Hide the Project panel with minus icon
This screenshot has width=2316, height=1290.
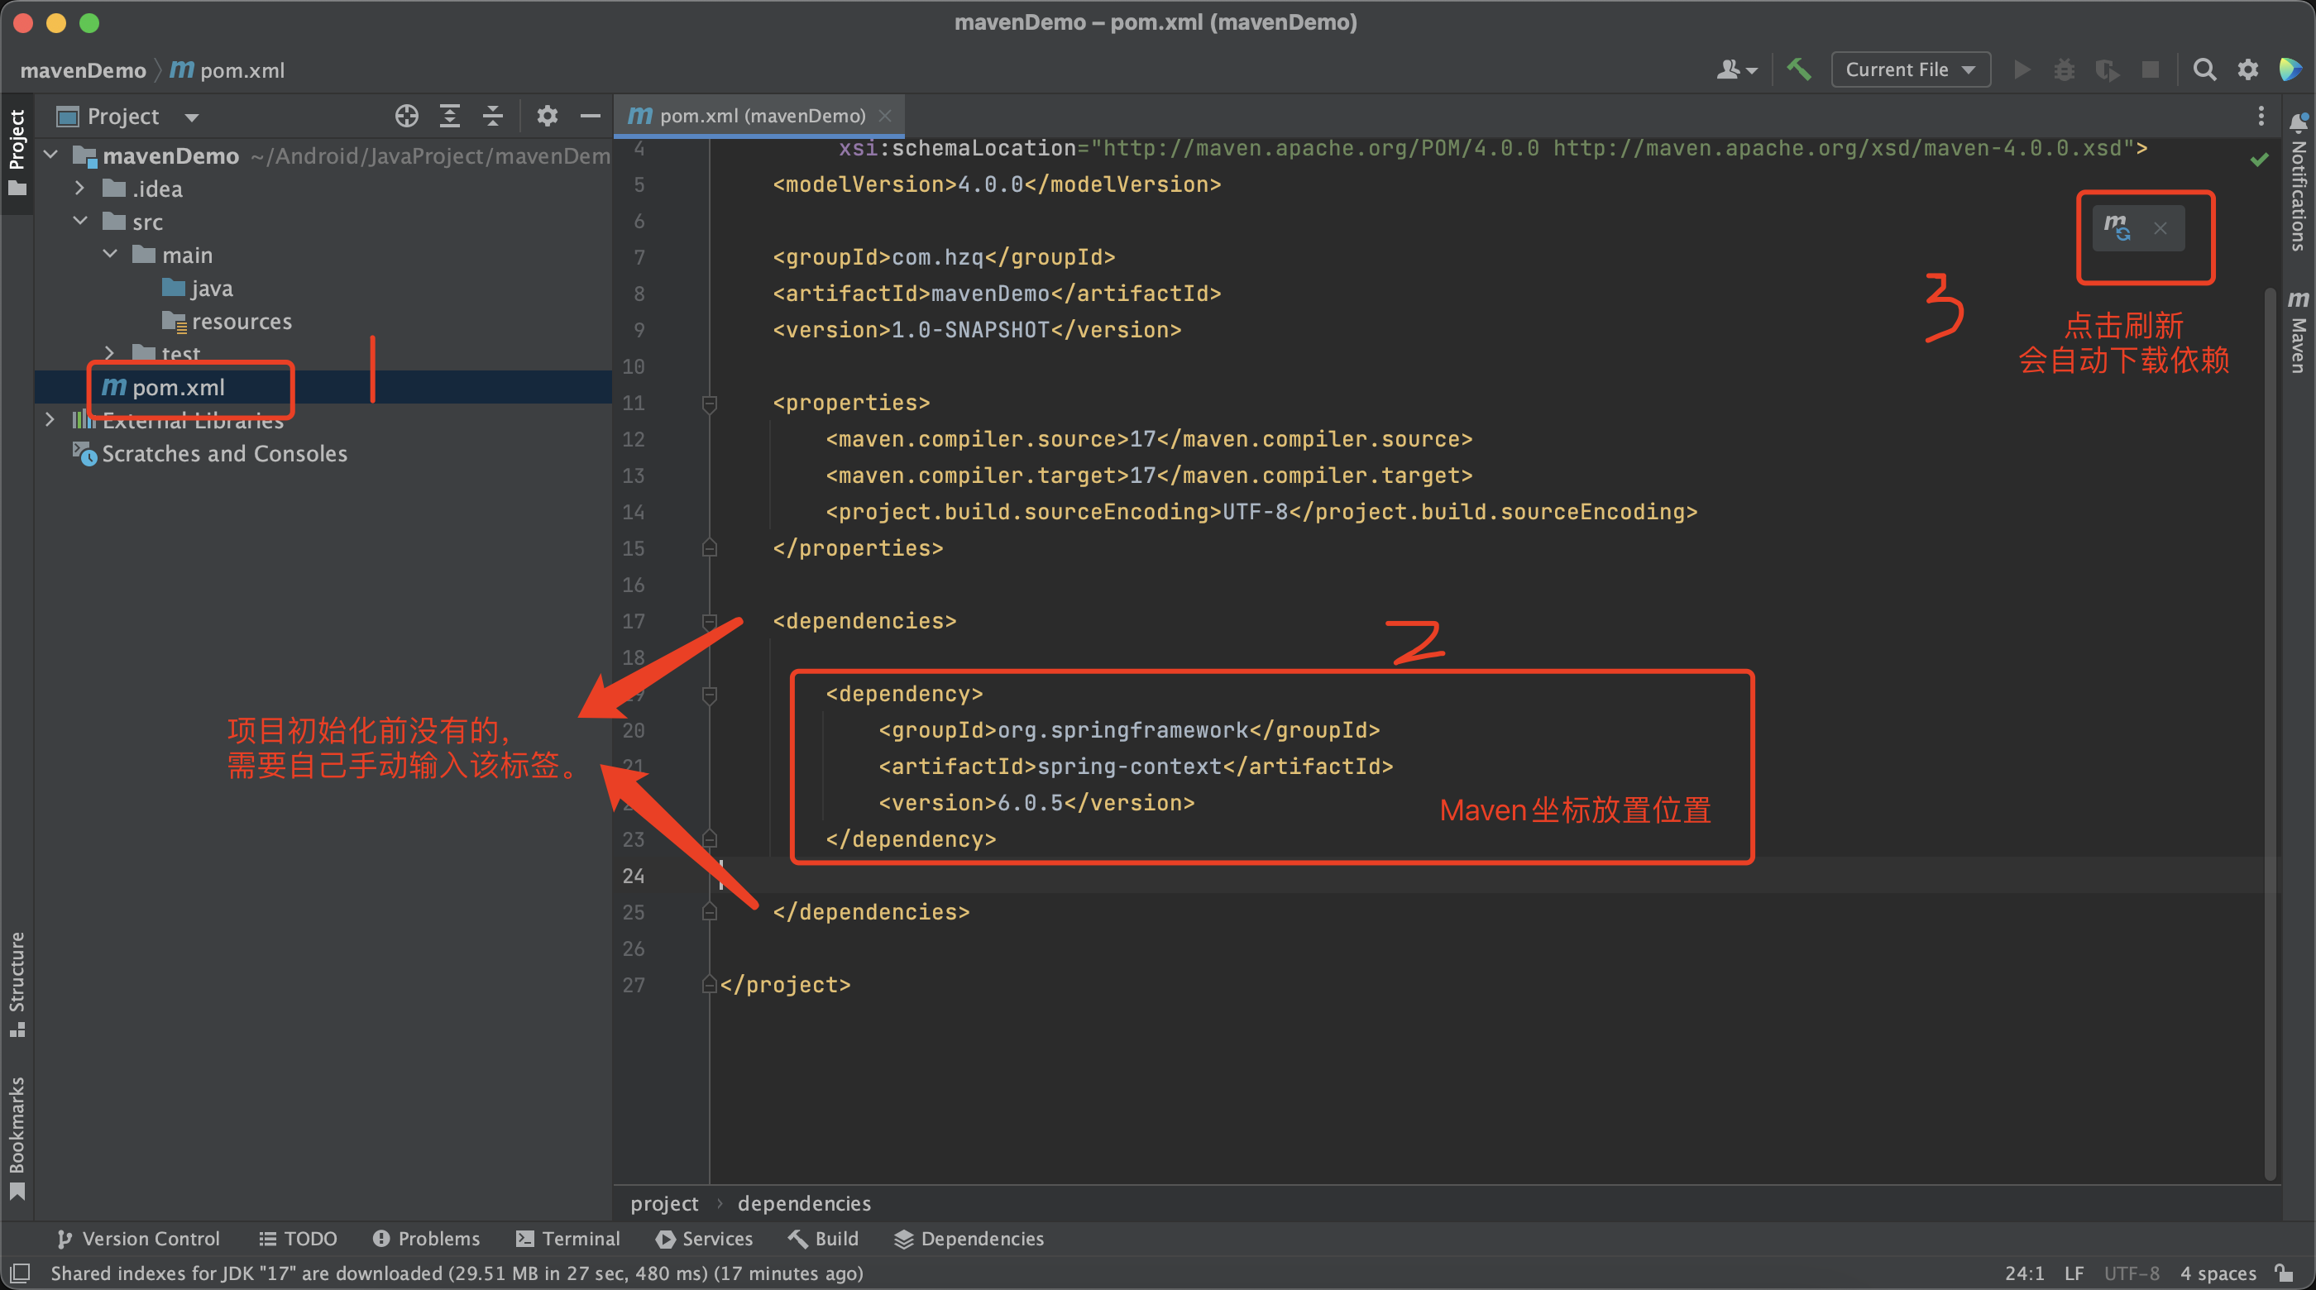click(590, 116)
